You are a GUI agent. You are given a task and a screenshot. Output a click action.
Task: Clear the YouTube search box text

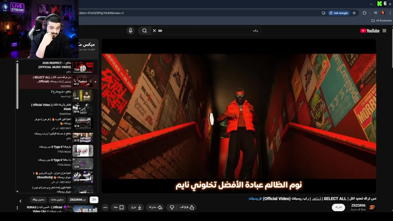coord(154,31)
